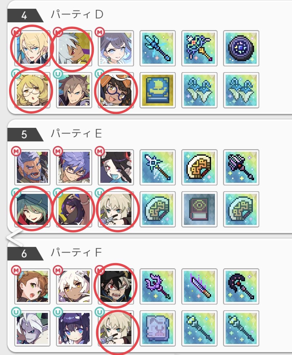Screen dimensions: 292x355
Task: Select the round dark shield item in Party D
Action: [x=241, y=48]
